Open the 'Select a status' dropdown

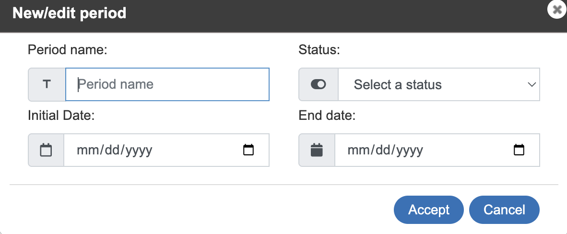438,84
